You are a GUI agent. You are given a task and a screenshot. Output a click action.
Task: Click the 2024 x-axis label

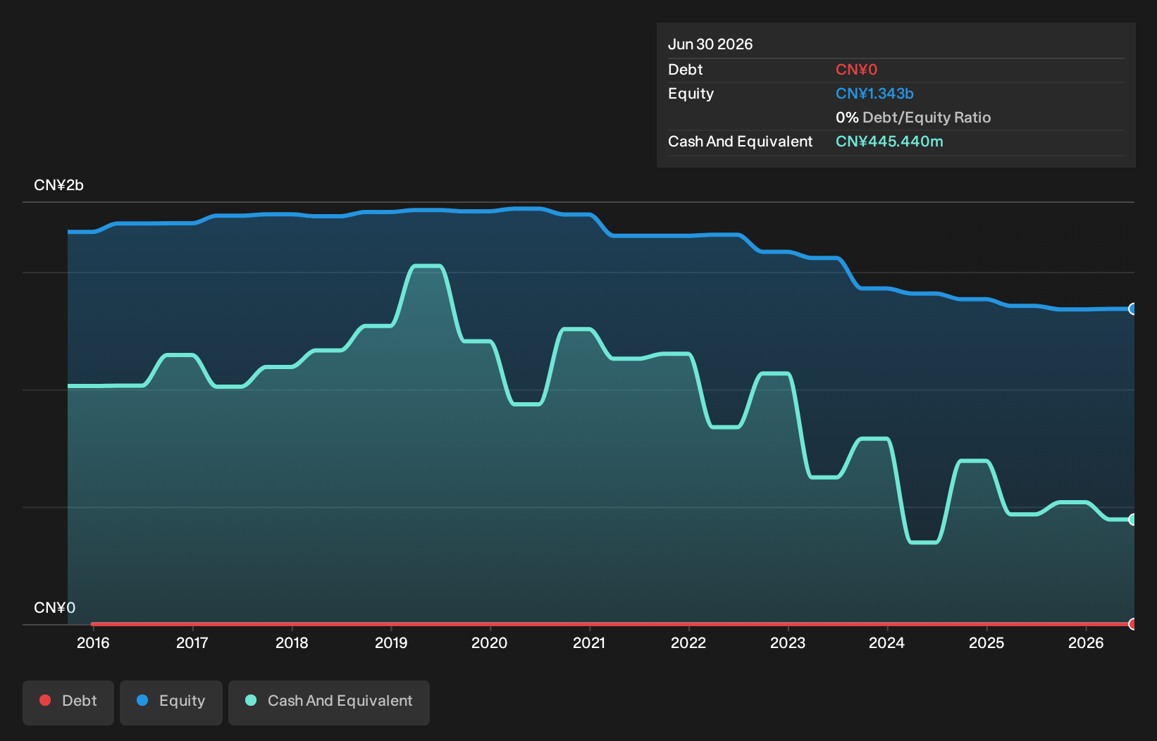(887, 642)
